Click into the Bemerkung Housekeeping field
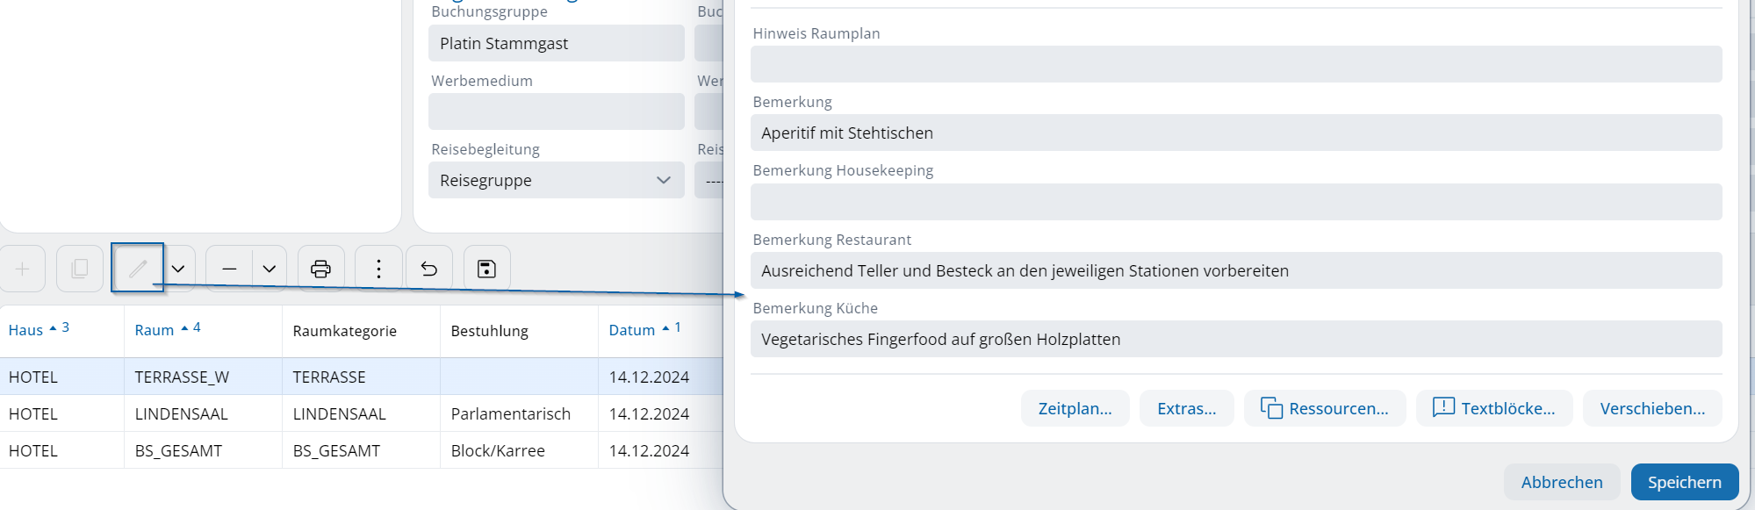 point(1235,202)
